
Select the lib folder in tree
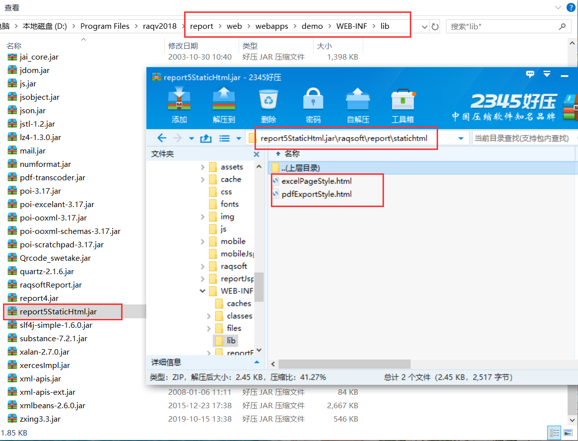click(231, 340)
